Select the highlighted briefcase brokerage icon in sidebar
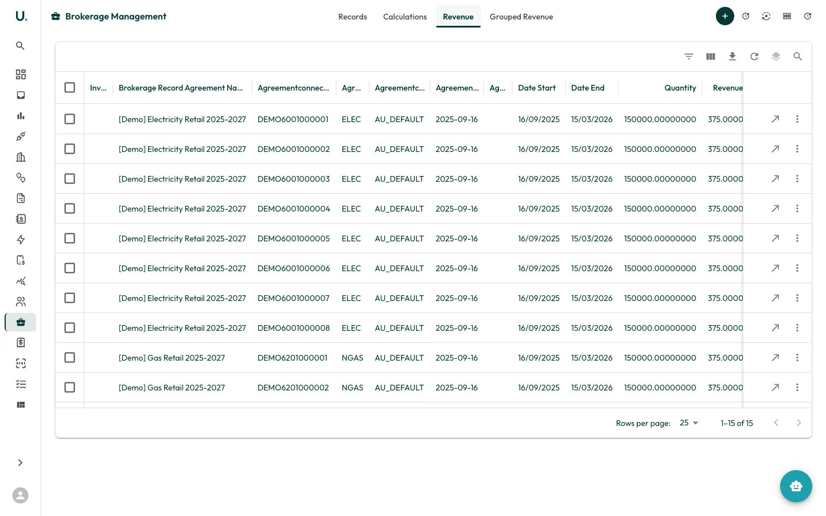 [21, 322]
